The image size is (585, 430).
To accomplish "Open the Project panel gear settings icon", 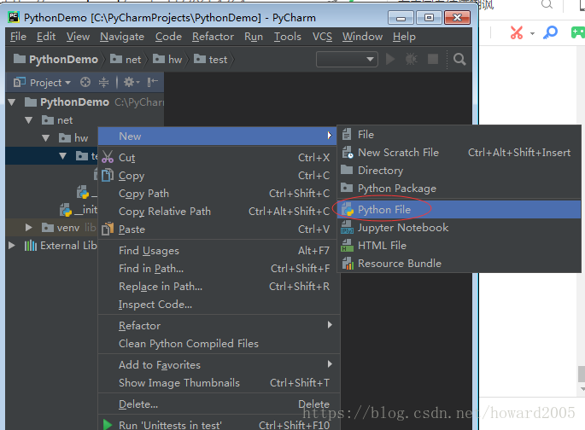I will pos(131,82).
